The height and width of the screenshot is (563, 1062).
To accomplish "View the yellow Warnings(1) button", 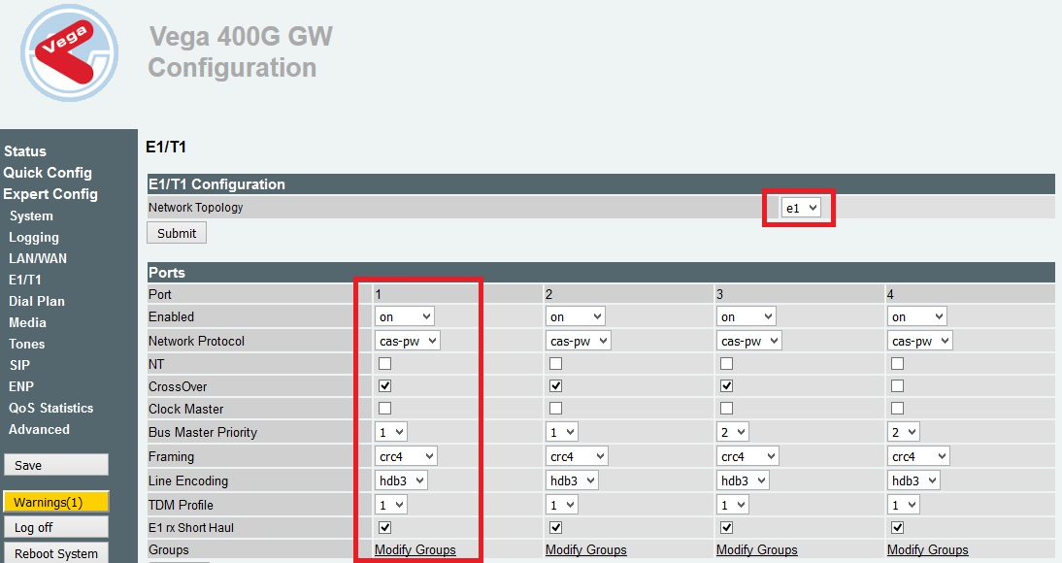I will (x=55, y=502).
